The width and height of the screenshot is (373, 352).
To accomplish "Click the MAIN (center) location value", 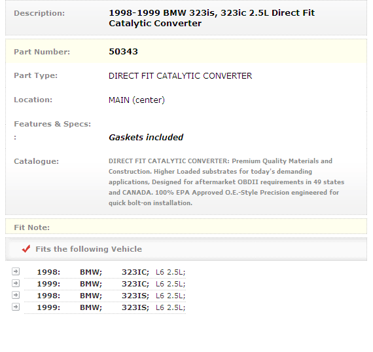I will [x=137, y=100].
